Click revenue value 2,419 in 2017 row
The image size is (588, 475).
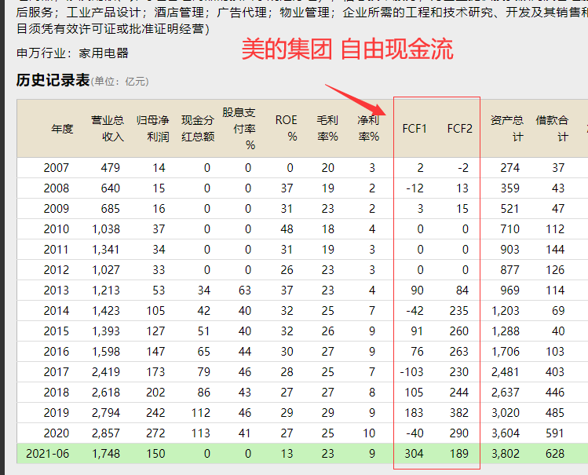tap(106, 372)
